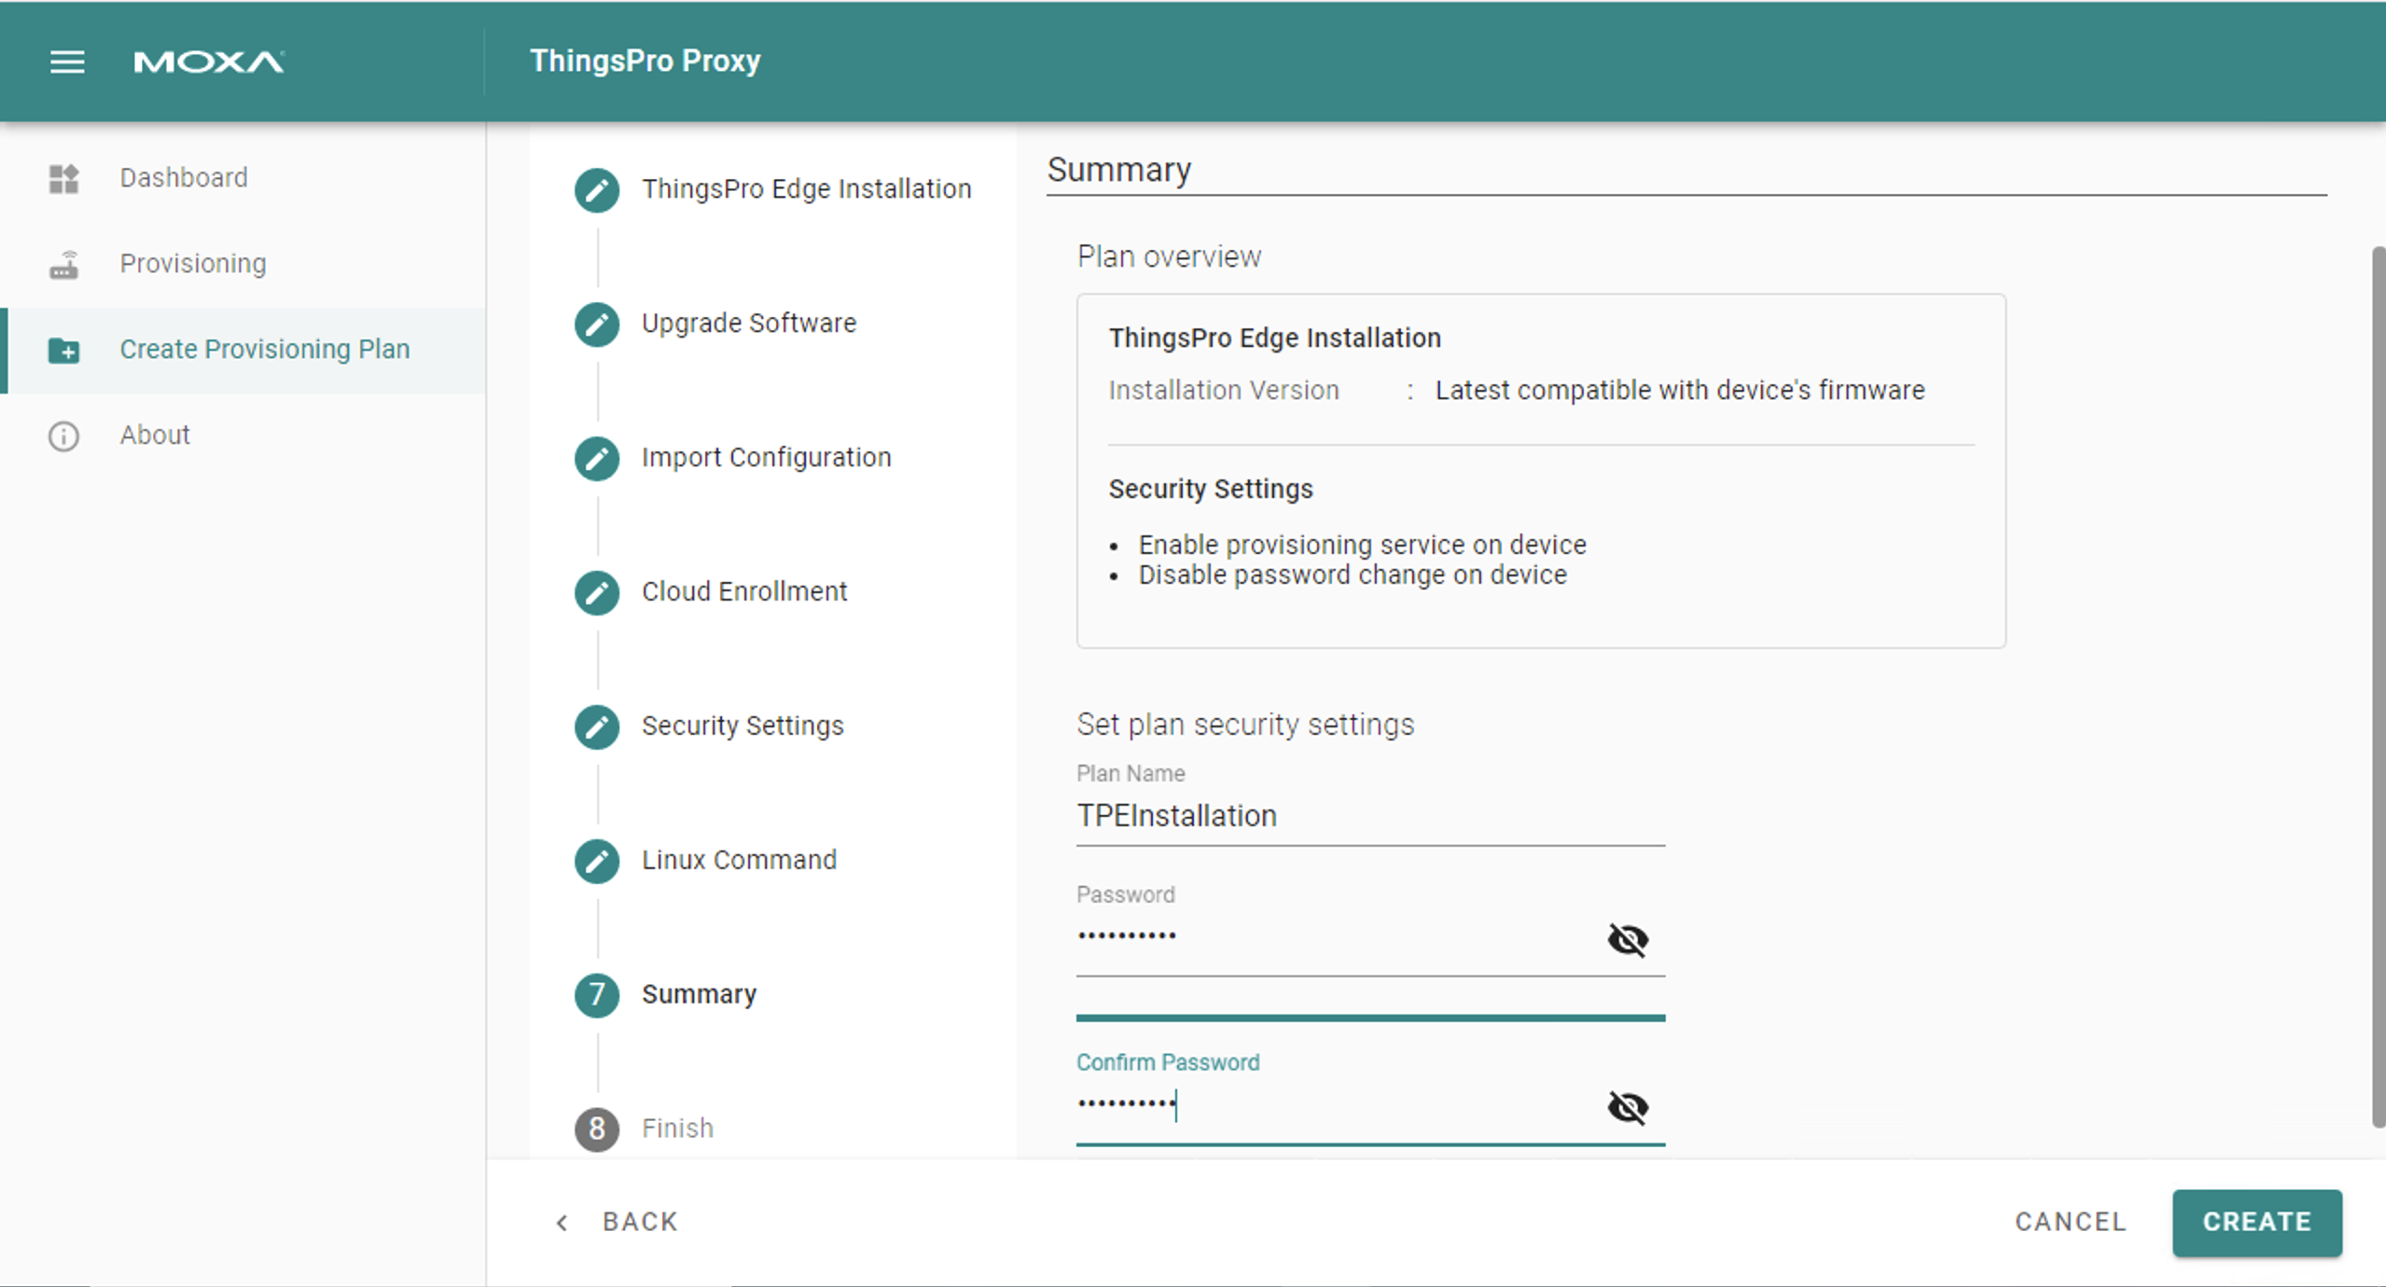This screenshot has height=1287, width=2386.
Task: Click the CREATE button
Action: (x=2256, y=1223)
